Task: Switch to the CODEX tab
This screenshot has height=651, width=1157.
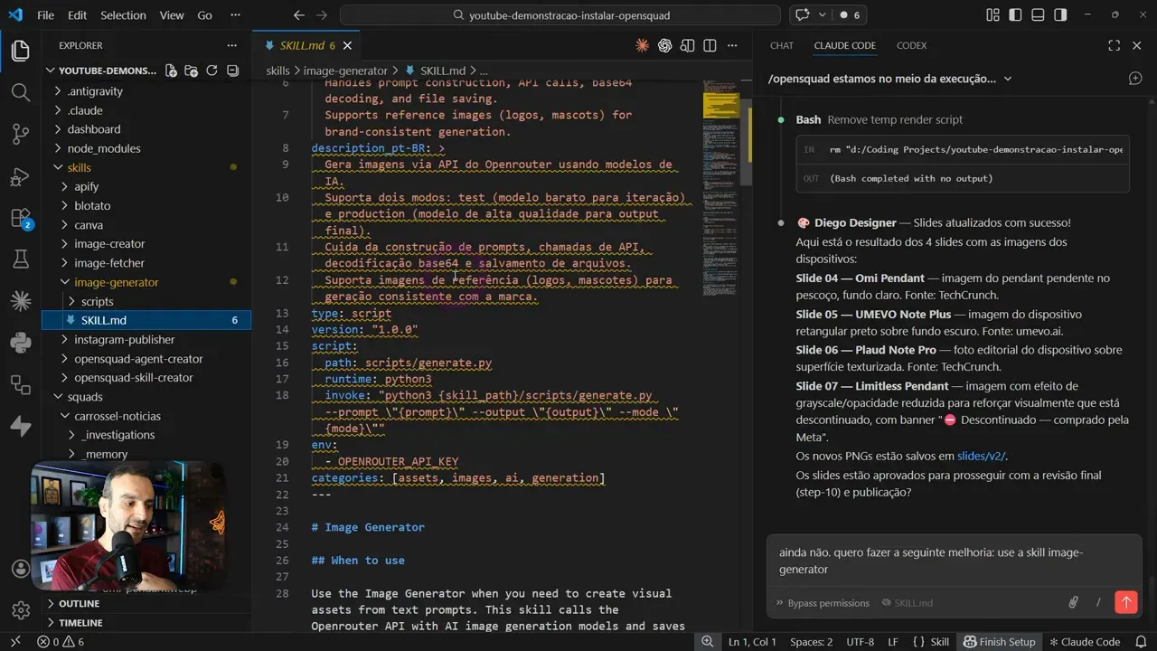Action: 911,45
